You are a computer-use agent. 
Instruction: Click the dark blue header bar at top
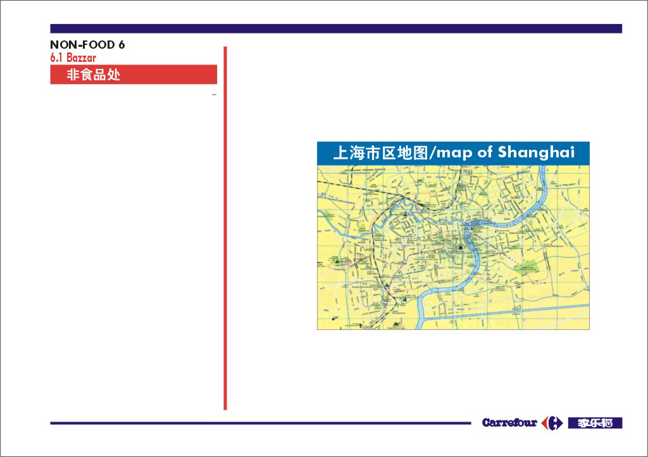click(335, 28)
